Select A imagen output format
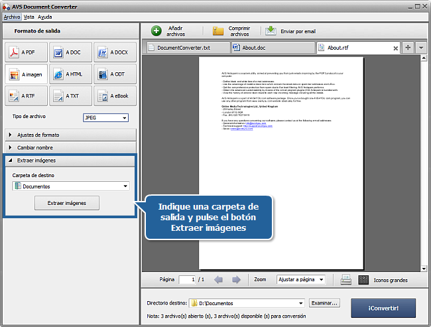 click(26, 74)
